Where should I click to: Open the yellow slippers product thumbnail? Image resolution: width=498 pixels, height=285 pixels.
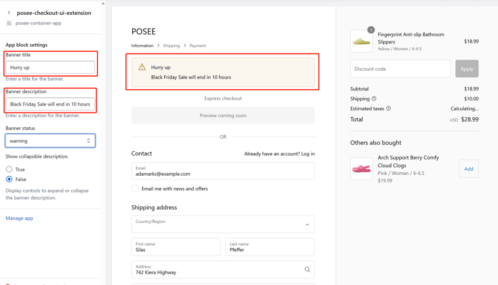[362, 42]
